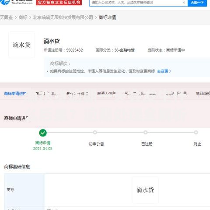The width and height of the screenshot is (210, 210).
Task: Click the 2021-04-08 application date
Action: pyautogui.click(x=43, y=149)
